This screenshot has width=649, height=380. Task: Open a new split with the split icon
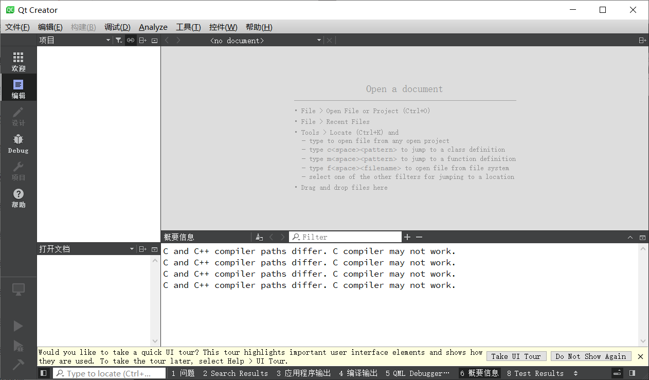point(642,40)
